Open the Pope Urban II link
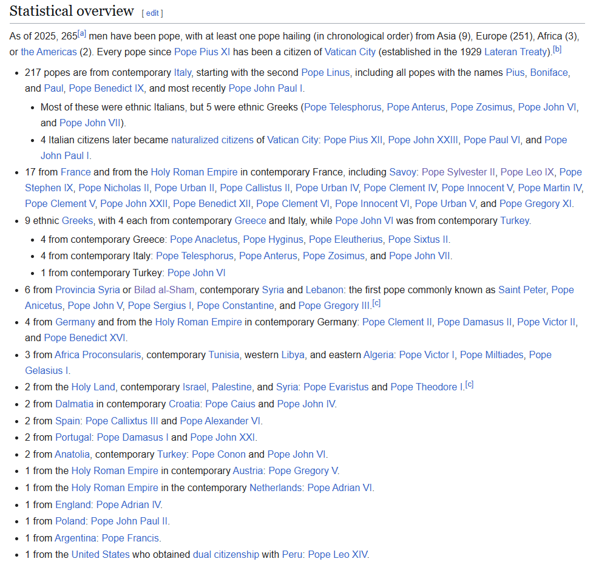This screenshot has height=570, width=596. tap(185, 188)
